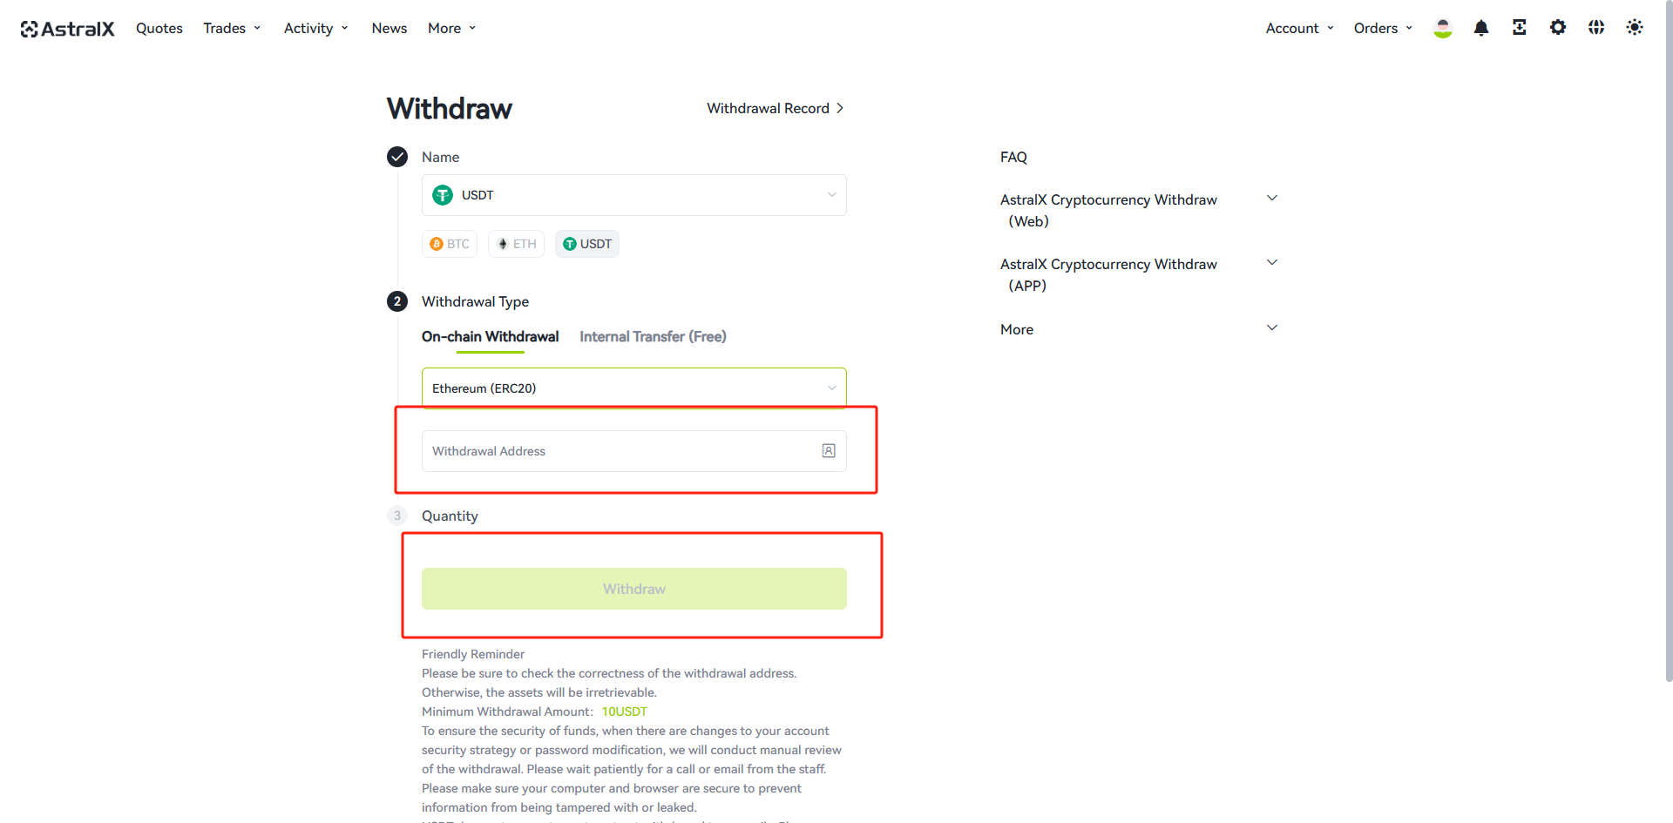
Task: Toggle the light/dark theme sun icon
Action: (1634, 28)
